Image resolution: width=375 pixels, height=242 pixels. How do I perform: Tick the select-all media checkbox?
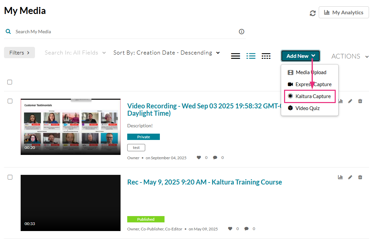10,82
